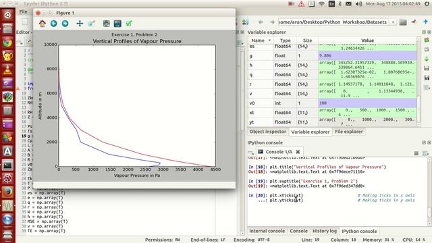This screenshot has width=432, height=243.
Task: Click the Variable explorer save data icon
Action: tap(427, 68)
